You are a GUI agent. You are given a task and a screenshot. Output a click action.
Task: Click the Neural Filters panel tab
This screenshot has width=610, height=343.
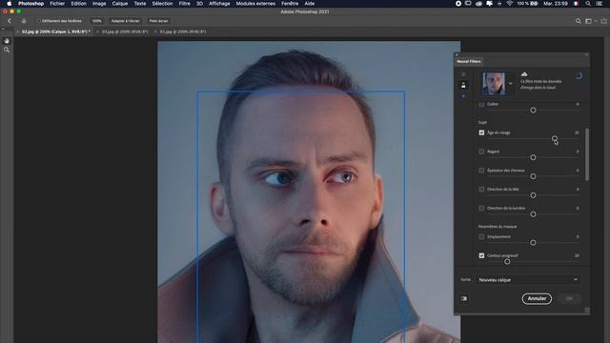point(469,61)
